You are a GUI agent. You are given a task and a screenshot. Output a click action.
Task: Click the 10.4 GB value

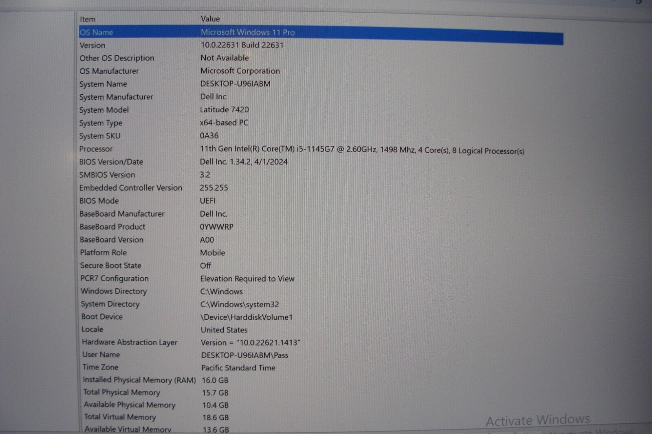tap(216, 405)
